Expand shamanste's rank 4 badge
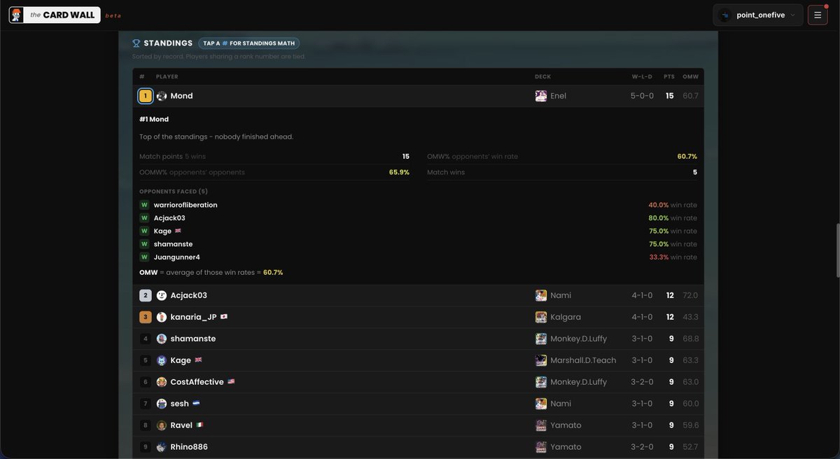840x459 pixels. point(146,339)
